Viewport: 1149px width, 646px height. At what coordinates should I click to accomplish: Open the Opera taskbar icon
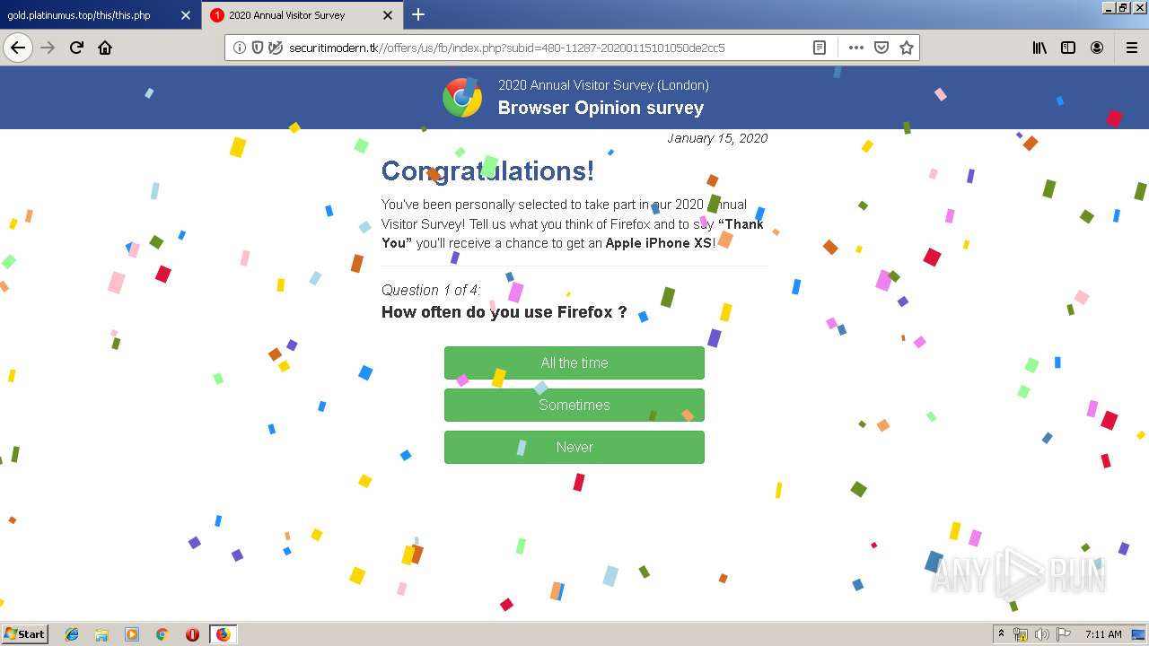[x=192, y=634]
